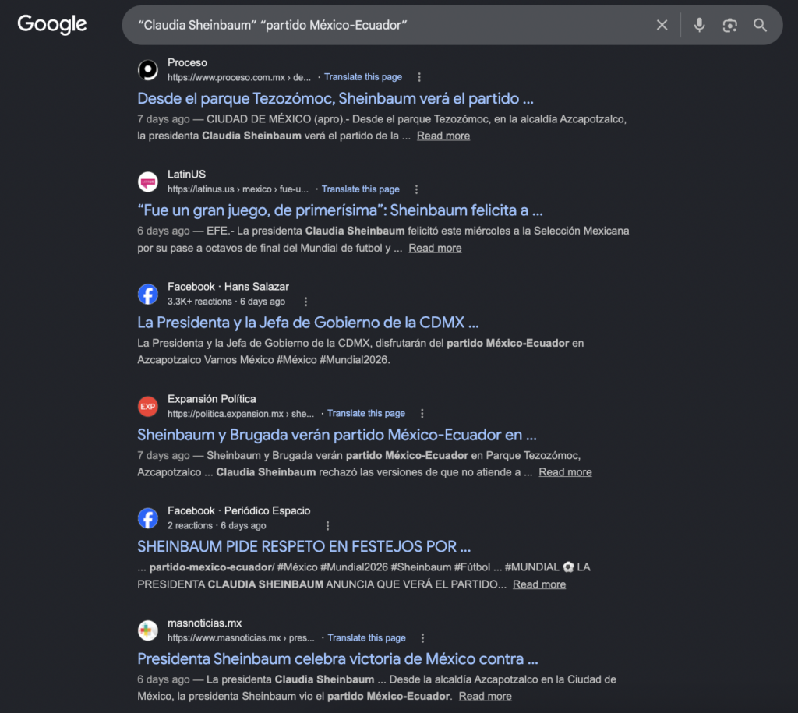Open 'Presidenta Sheinbaum celebra victoria' headline
This screenshot has height=713, width=798.
tap(337, 658)
